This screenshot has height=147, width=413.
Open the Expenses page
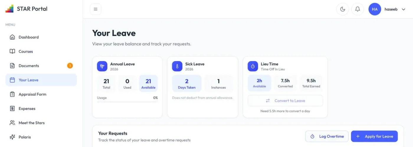tap(41, 109)
